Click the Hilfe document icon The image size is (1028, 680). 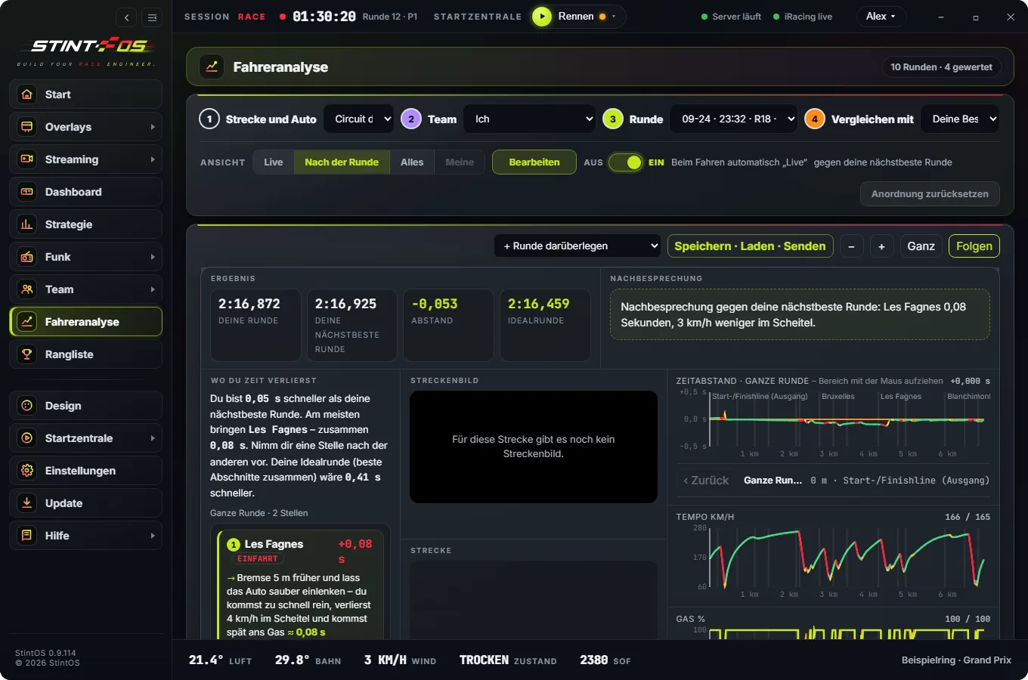(x=27, y=536)
